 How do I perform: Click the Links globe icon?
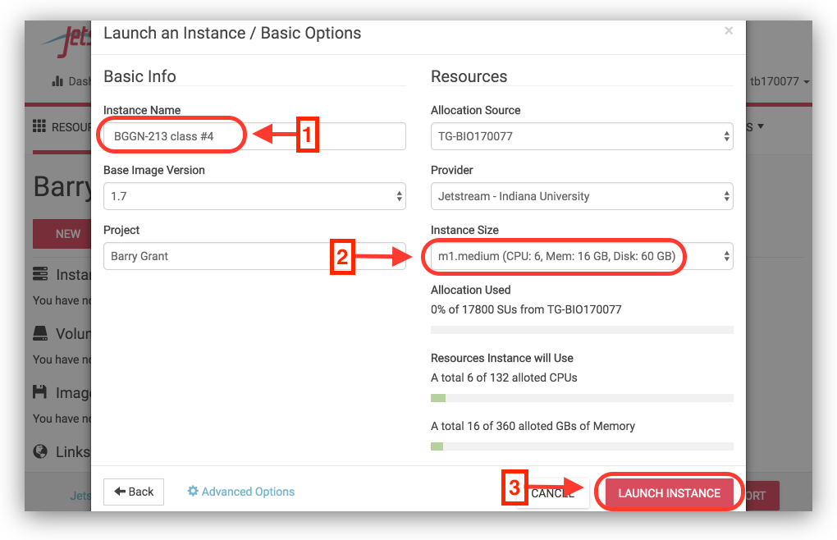pos(40,451)
